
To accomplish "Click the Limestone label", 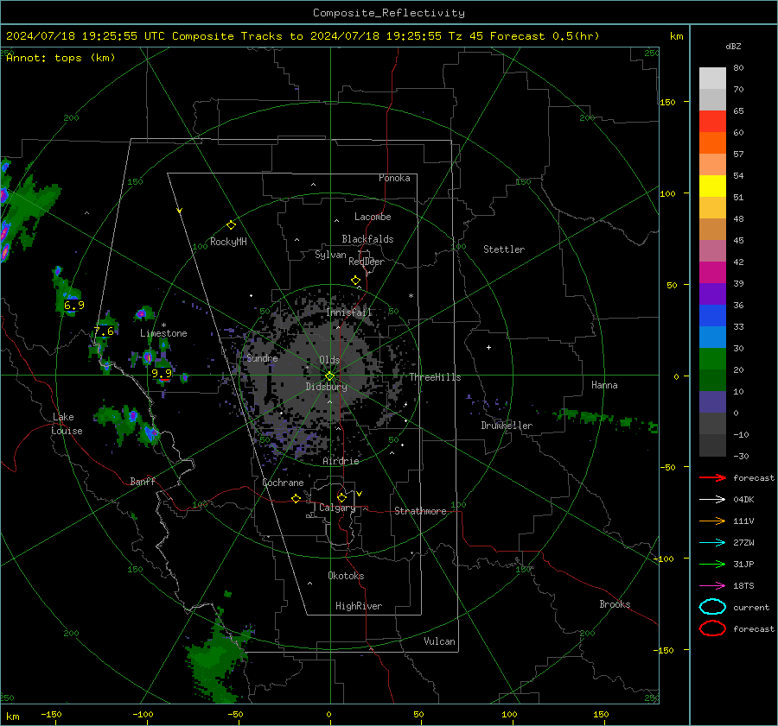I will click(163, 333).
